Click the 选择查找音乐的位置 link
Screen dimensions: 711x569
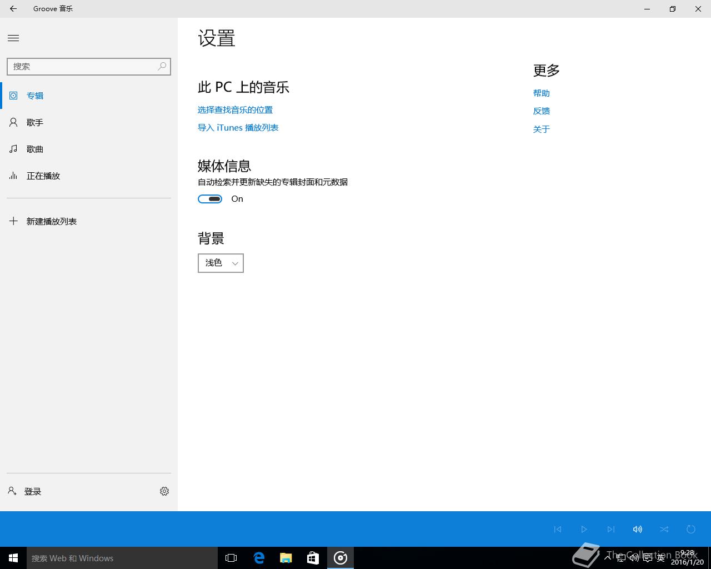[x=235, y=110]
